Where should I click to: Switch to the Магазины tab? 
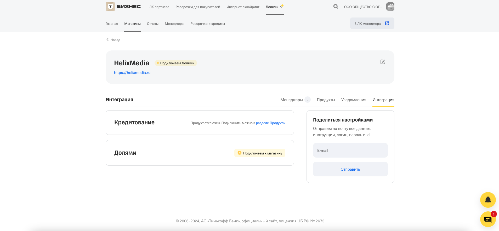[132, 24]
